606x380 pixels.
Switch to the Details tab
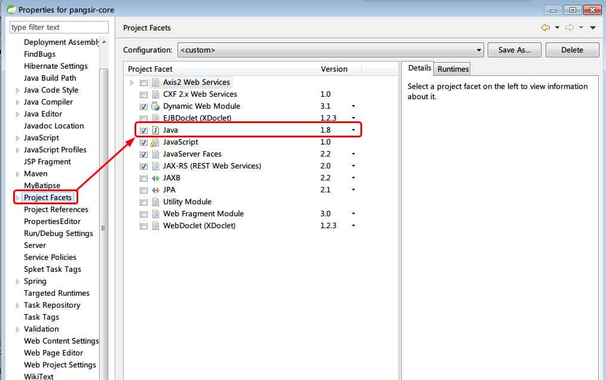tap(420, 68)
